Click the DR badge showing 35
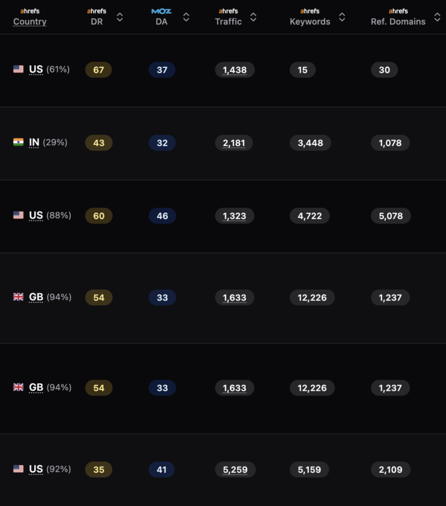The width and height of the screenshot is (446, 506). tap(99, 469)
